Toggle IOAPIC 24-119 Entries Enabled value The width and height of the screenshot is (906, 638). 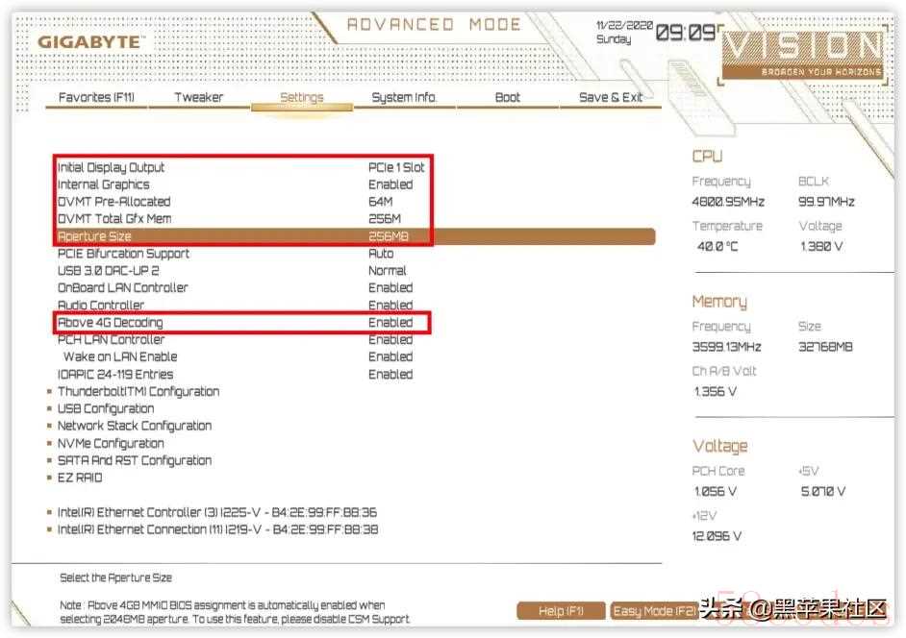pos(390,374)
